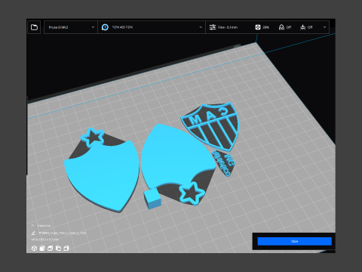Click the infill density icon
The height and width of the screenshot is (272, 362).
pos(258,27)
